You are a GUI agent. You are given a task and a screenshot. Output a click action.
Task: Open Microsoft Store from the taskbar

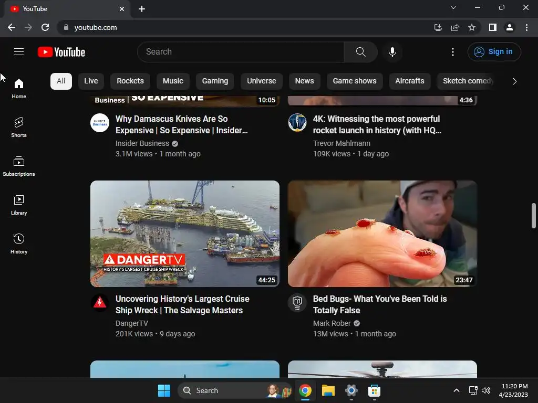point(374,390)
